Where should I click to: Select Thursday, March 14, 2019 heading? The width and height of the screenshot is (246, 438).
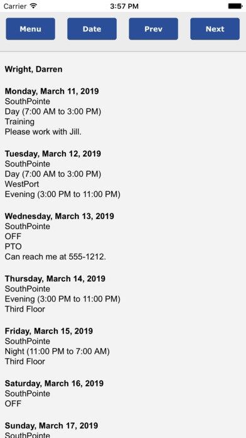tap(55, 279)
